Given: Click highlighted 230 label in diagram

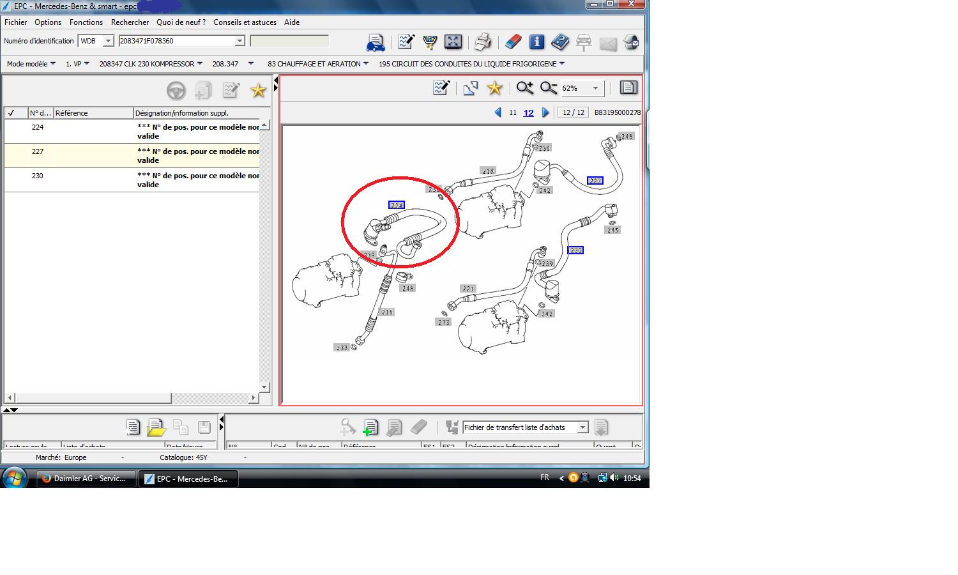Looking at the screenshot, I should (575, 250).
